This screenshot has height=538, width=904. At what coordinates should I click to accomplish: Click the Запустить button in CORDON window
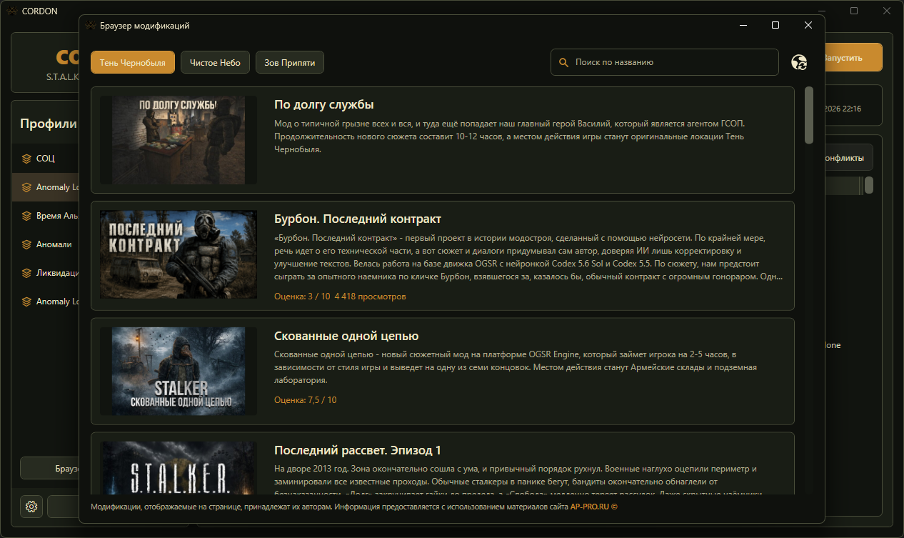click(x=852, y=58)
